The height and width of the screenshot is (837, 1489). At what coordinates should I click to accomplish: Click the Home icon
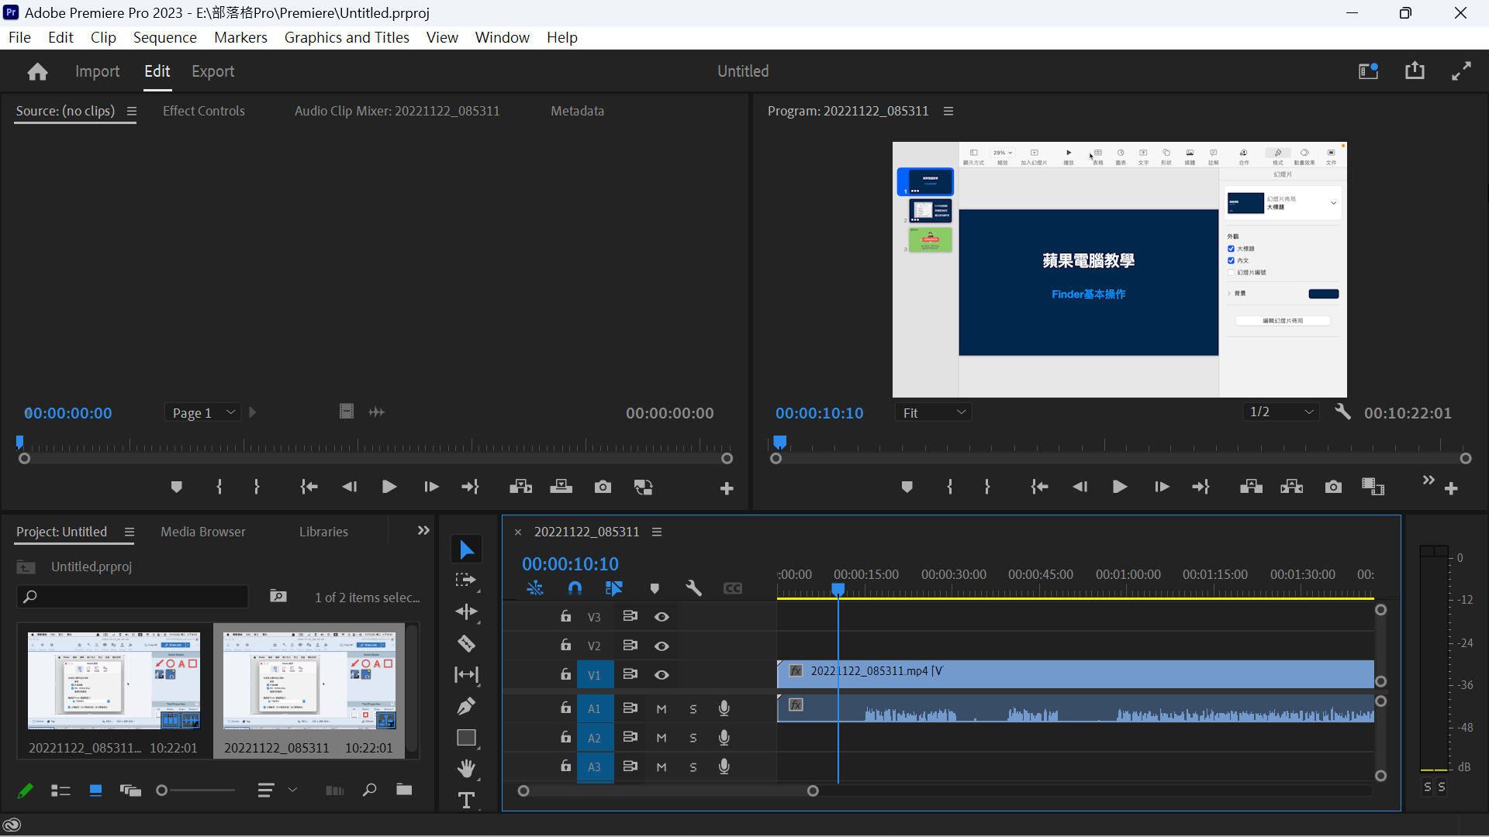click(x=37, y=71)
